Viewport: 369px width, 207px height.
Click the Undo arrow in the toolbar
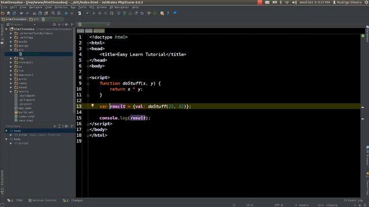(21, 13)
